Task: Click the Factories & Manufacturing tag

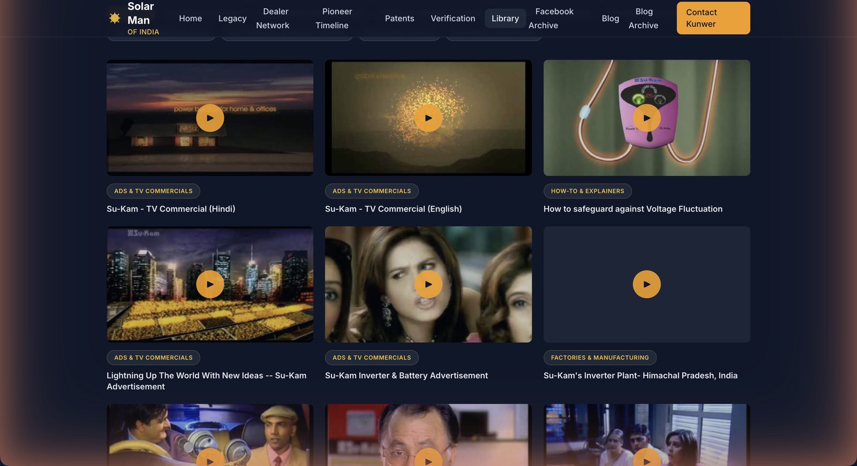Action: pyautogui.click(x=600, y=358)
